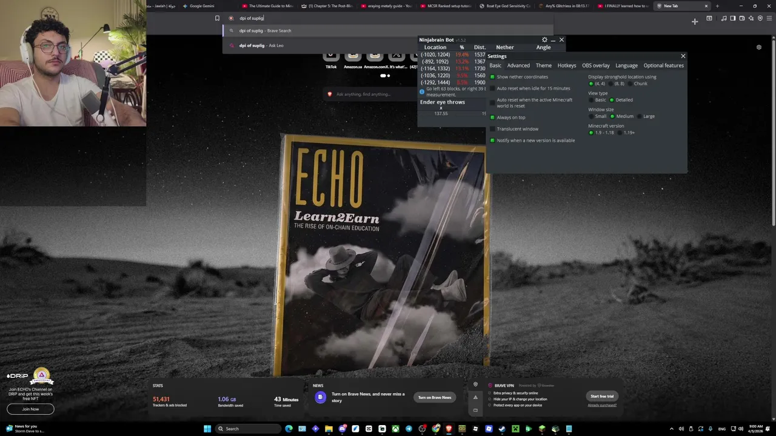Open Leo AI sparkle icon in toolbar
This screenshot has height=436, width=776.
tap(751, 18)
